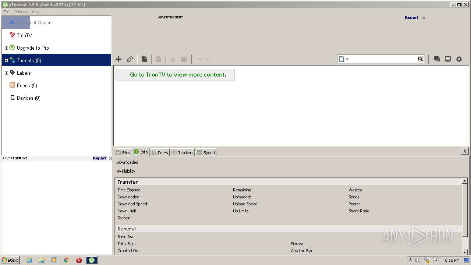Switch to the Files tab
The image size is (471, 265).
click(x=123, y=152)
